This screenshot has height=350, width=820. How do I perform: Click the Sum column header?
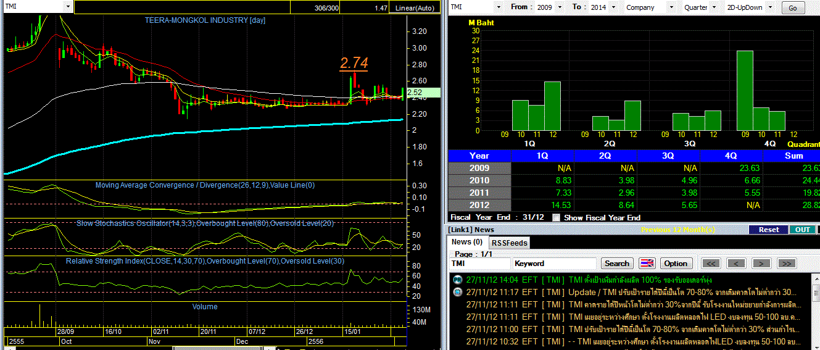[792, 156]
